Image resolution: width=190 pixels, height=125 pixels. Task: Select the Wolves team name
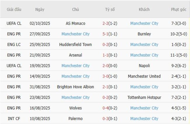75,108
